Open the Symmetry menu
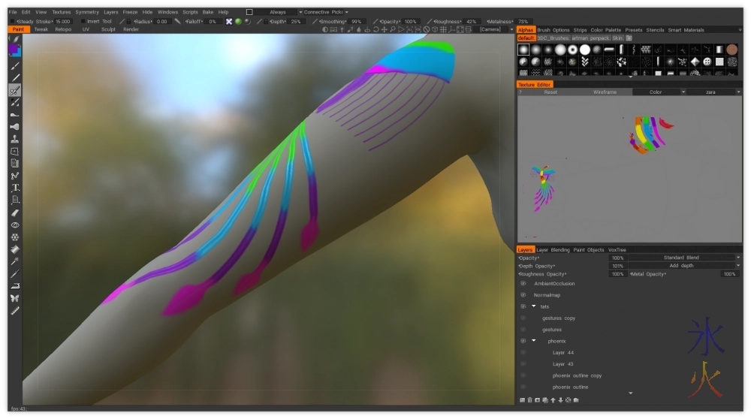This screenshot has height=419, width=751. pos(86,12)
